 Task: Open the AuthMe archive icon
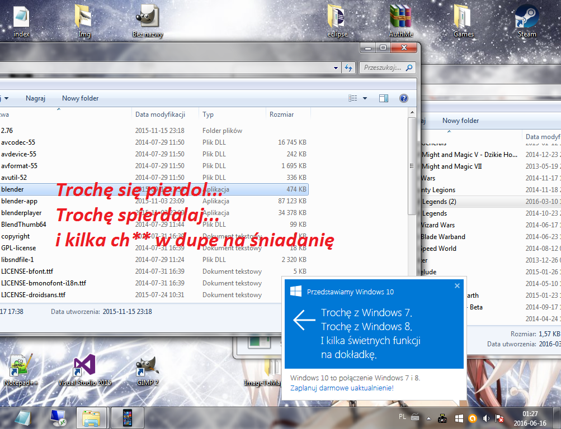(x=400, y=21)
